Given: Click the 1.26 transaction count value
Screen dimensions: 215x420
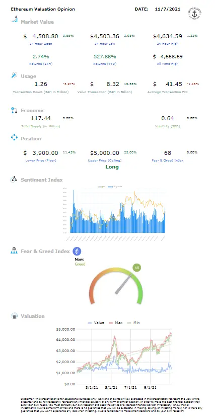Looking at the screenshot, I should (41, 84).
